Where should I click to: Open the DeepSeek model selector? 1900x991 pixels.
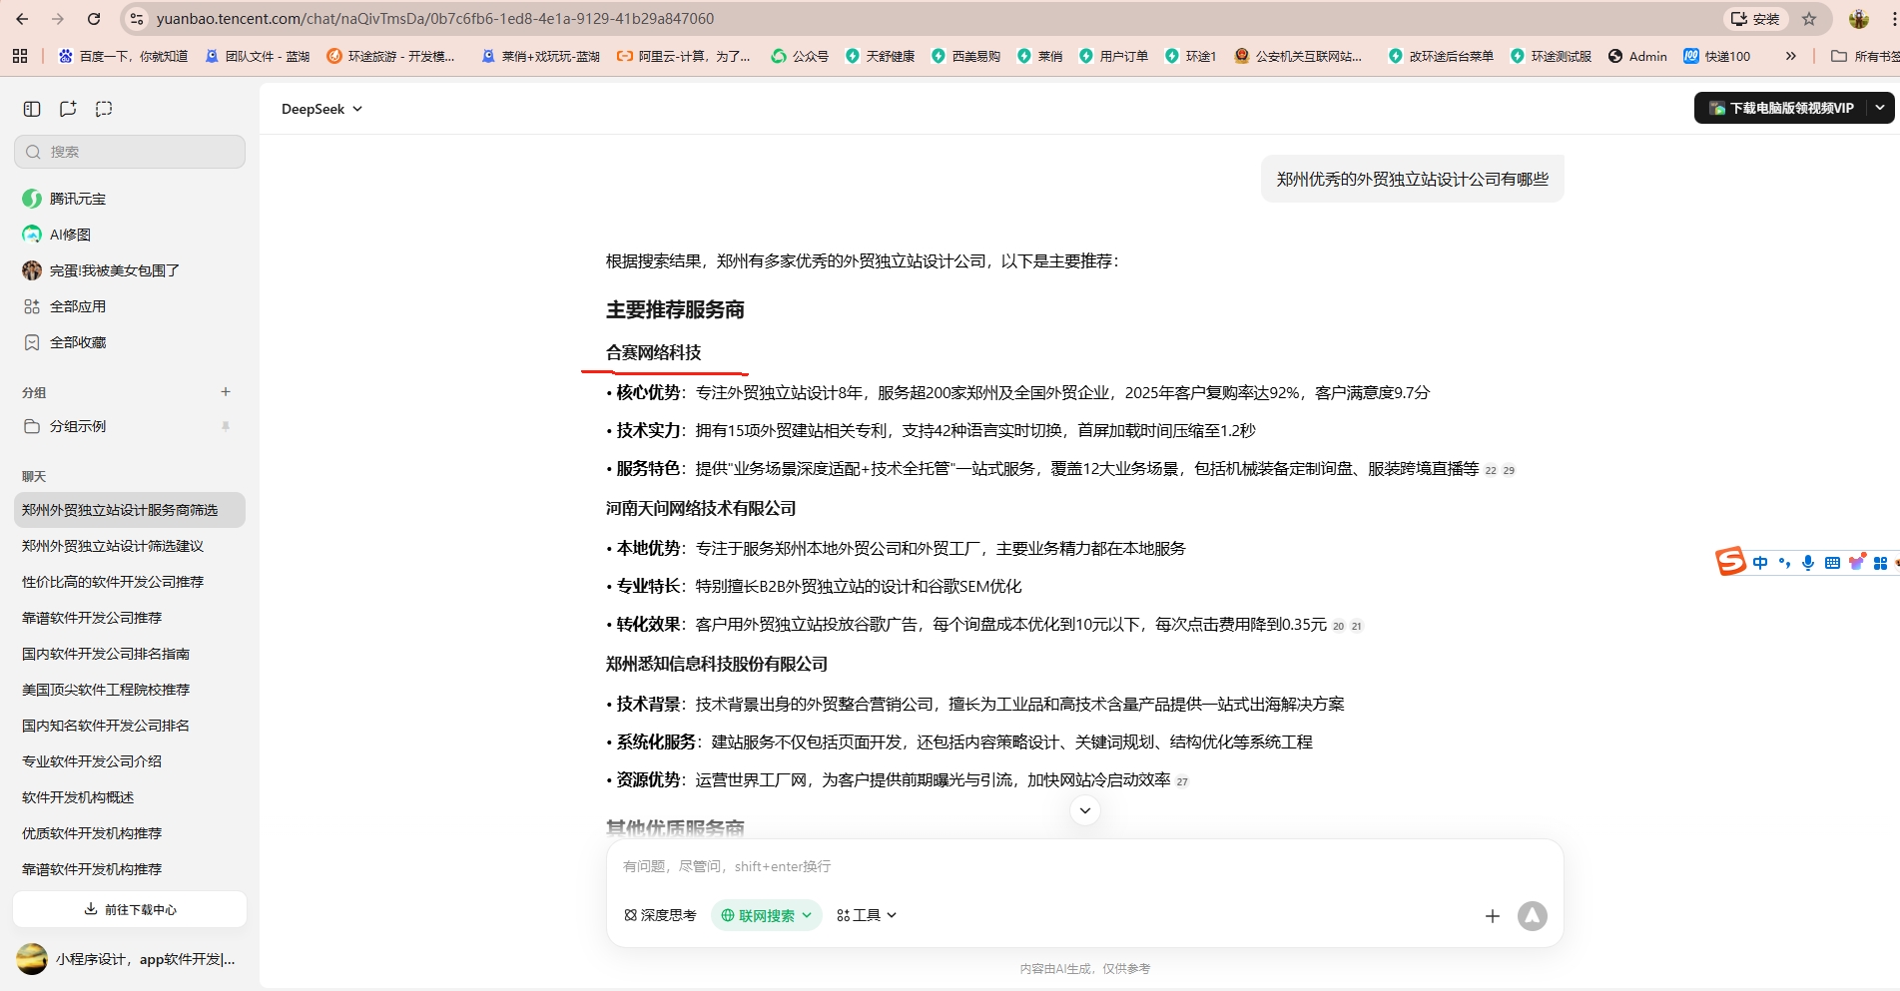point(320,108)
